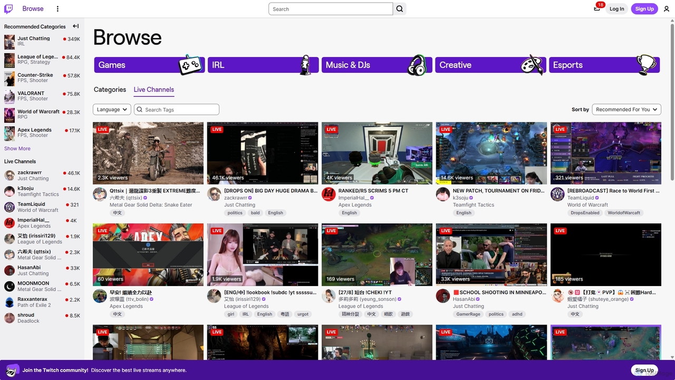Click HasanAbi avatar in sidebar
The width and height of the screenshot is (675, 380).
9,270
